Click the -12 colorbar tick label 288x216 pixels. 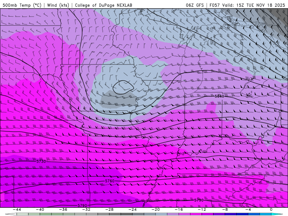(x=202, y=210)
